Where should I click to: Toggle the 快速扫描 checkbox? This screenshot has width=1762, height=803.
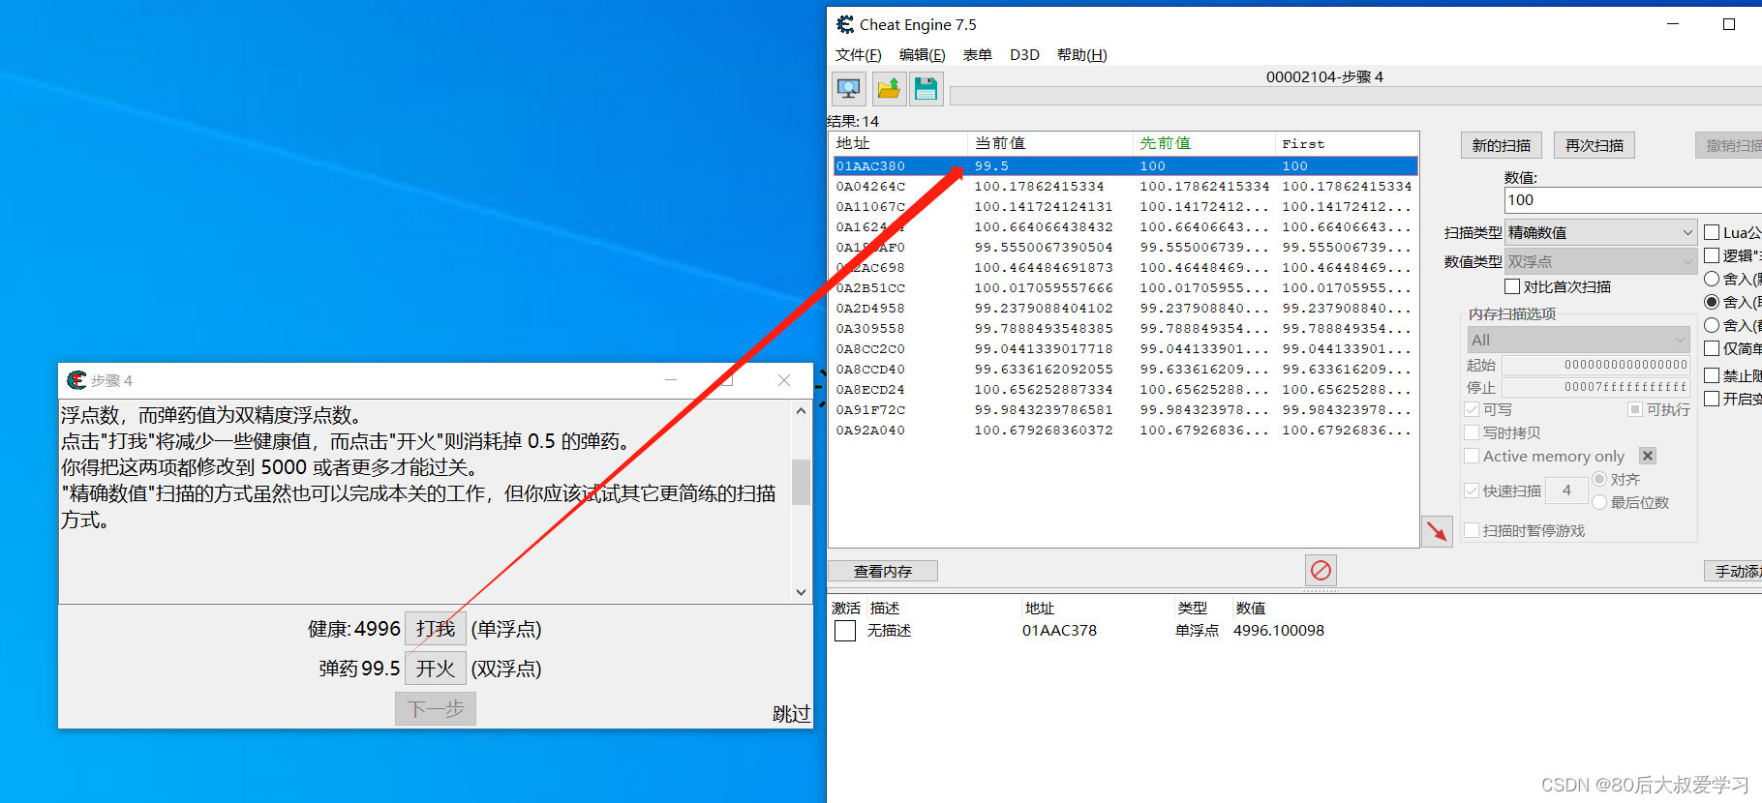tap(1472, 491)
